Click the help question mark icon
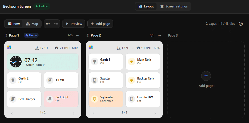249x123 pixels. (241, 24)
